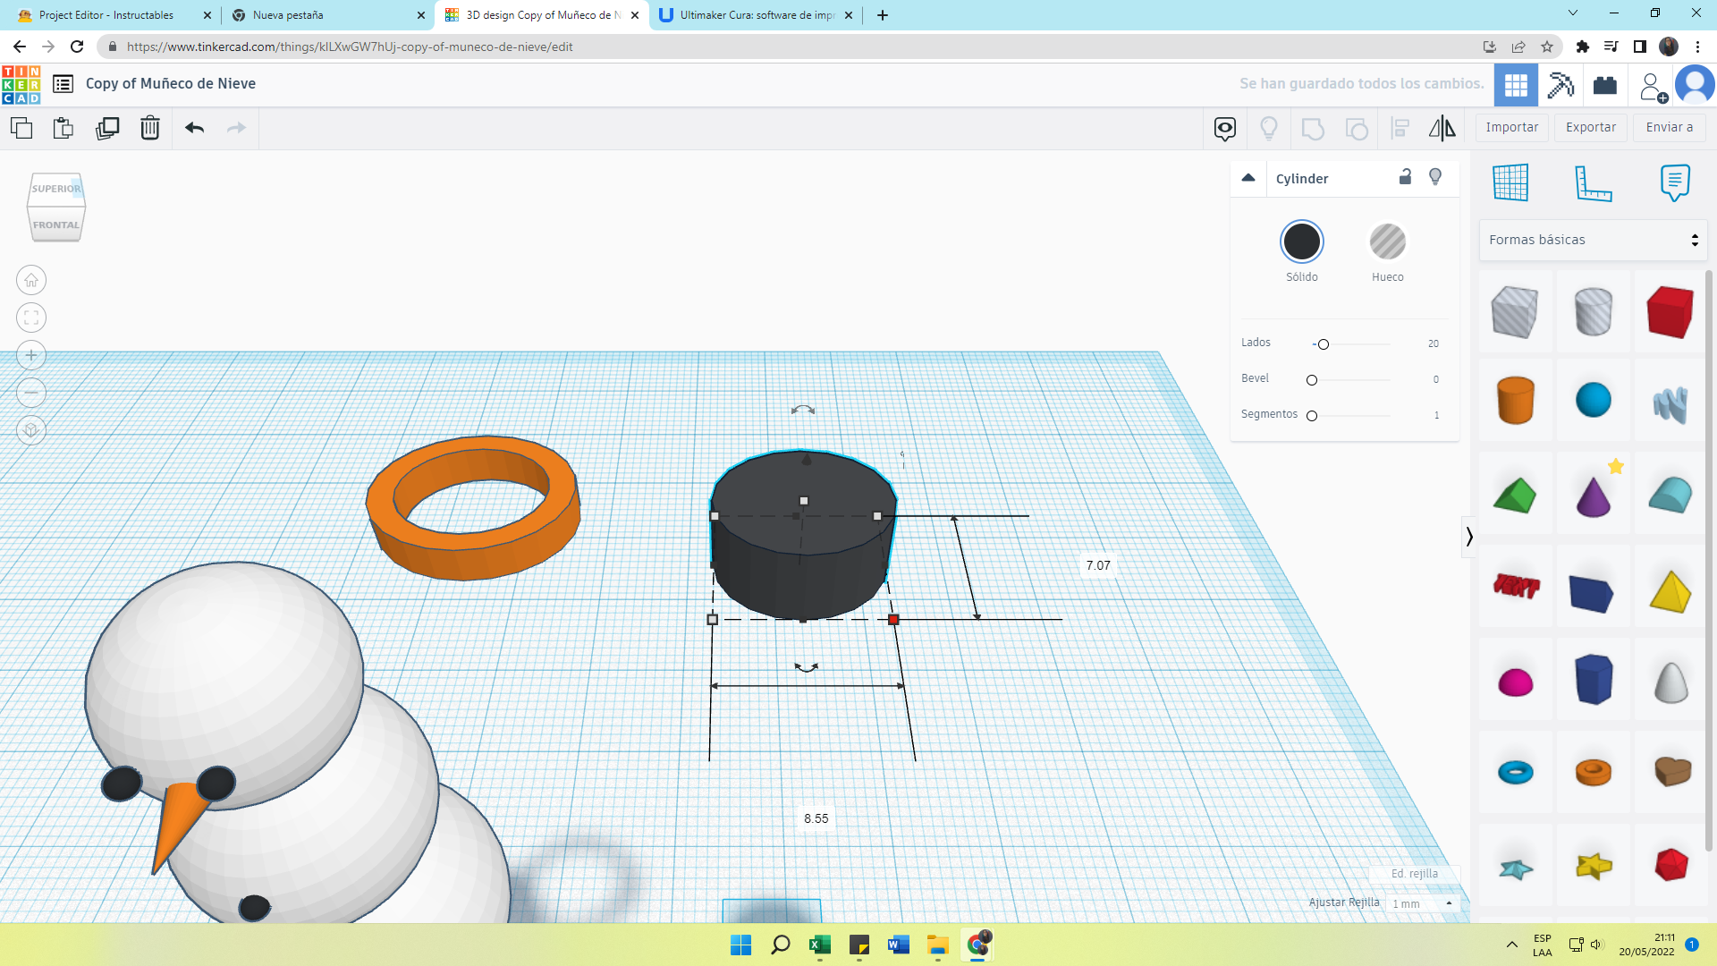Zoom in with plus button

31,355
